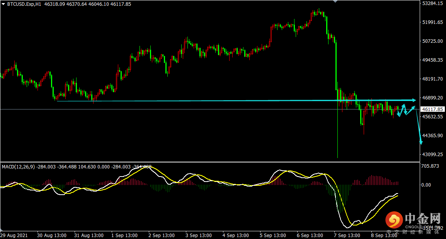446x239 pixels.
Task: Click the 4 Sep 13:00 time label
Action: (x=236, y=236)
